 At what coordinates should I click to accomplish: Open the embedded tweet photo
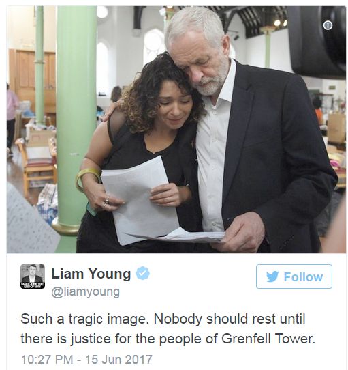coord(176,130)
